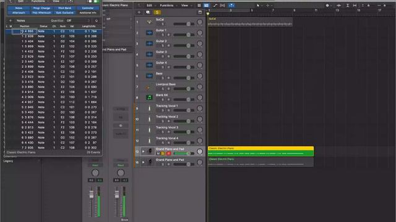Mute selected Grand Piano and Pad track
This screenshot has width=396, height=222.
(x=158, y=154)
